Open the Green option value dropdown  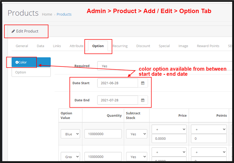[70, 157]
